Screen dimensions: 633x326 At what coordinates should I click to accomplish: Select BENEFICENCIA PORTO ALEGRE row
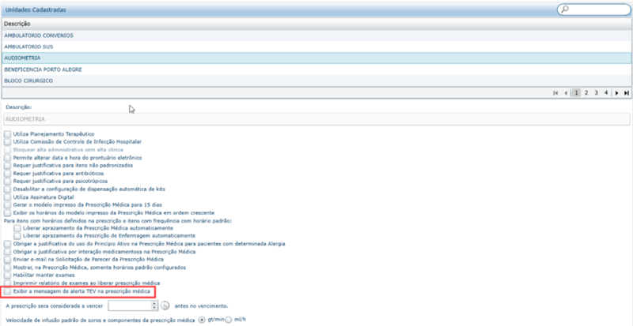pos(316,69)
